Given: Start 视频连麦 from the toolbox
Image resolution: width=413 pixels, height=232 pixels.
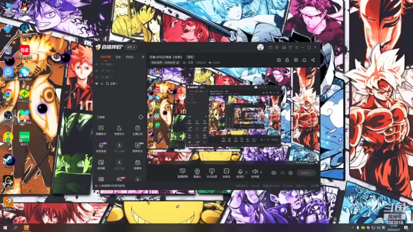Looking at the screenshot, I should coord(101,147).
